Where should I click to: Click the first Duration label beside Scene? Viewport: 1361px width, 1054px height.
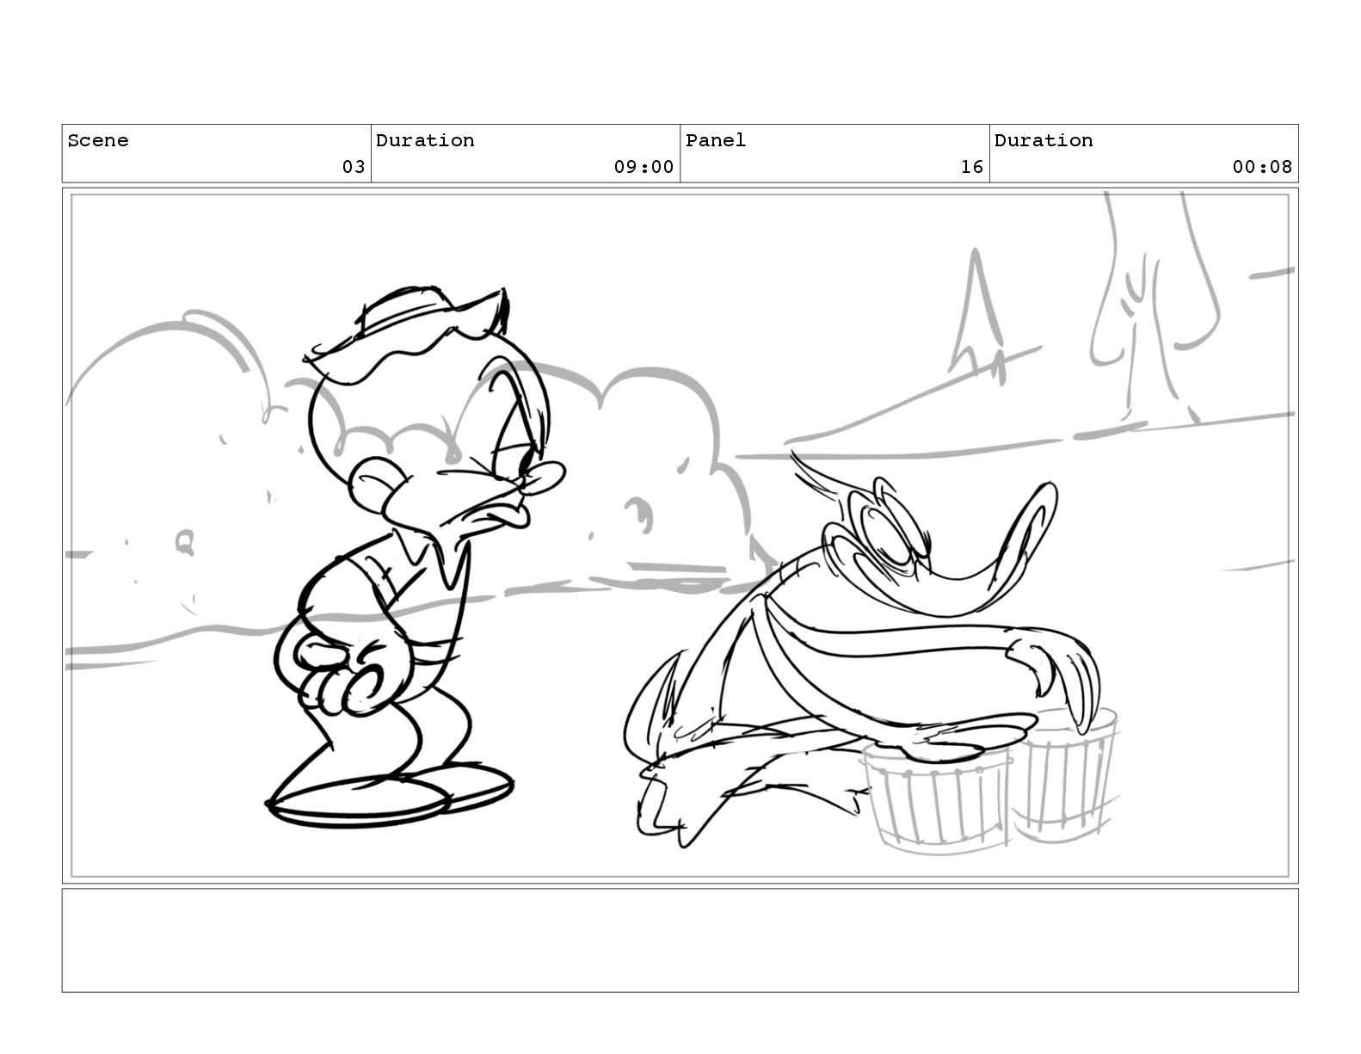[425, 140]
